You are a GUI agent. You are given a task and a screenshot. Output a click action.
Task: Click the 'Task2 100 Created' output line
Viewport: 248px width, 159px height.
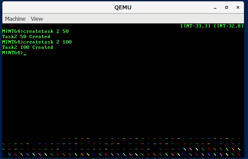[28, 47]
